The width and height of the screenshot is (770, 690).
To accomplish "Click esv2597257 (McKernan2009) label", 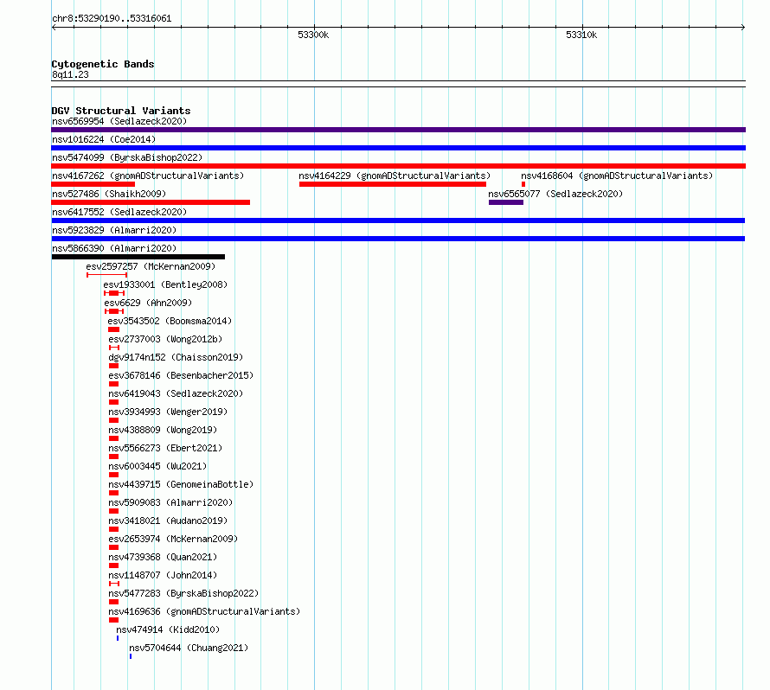I will pyautogui.click(x=151, y=266).
